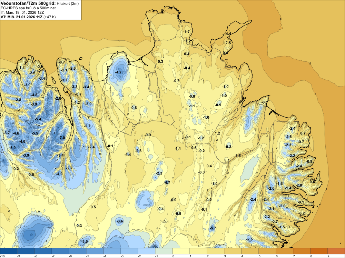The height and width of the screenshot is (258, 345).
Task: Click the '-5.7' temperature value
Action: tap(213, 228)
